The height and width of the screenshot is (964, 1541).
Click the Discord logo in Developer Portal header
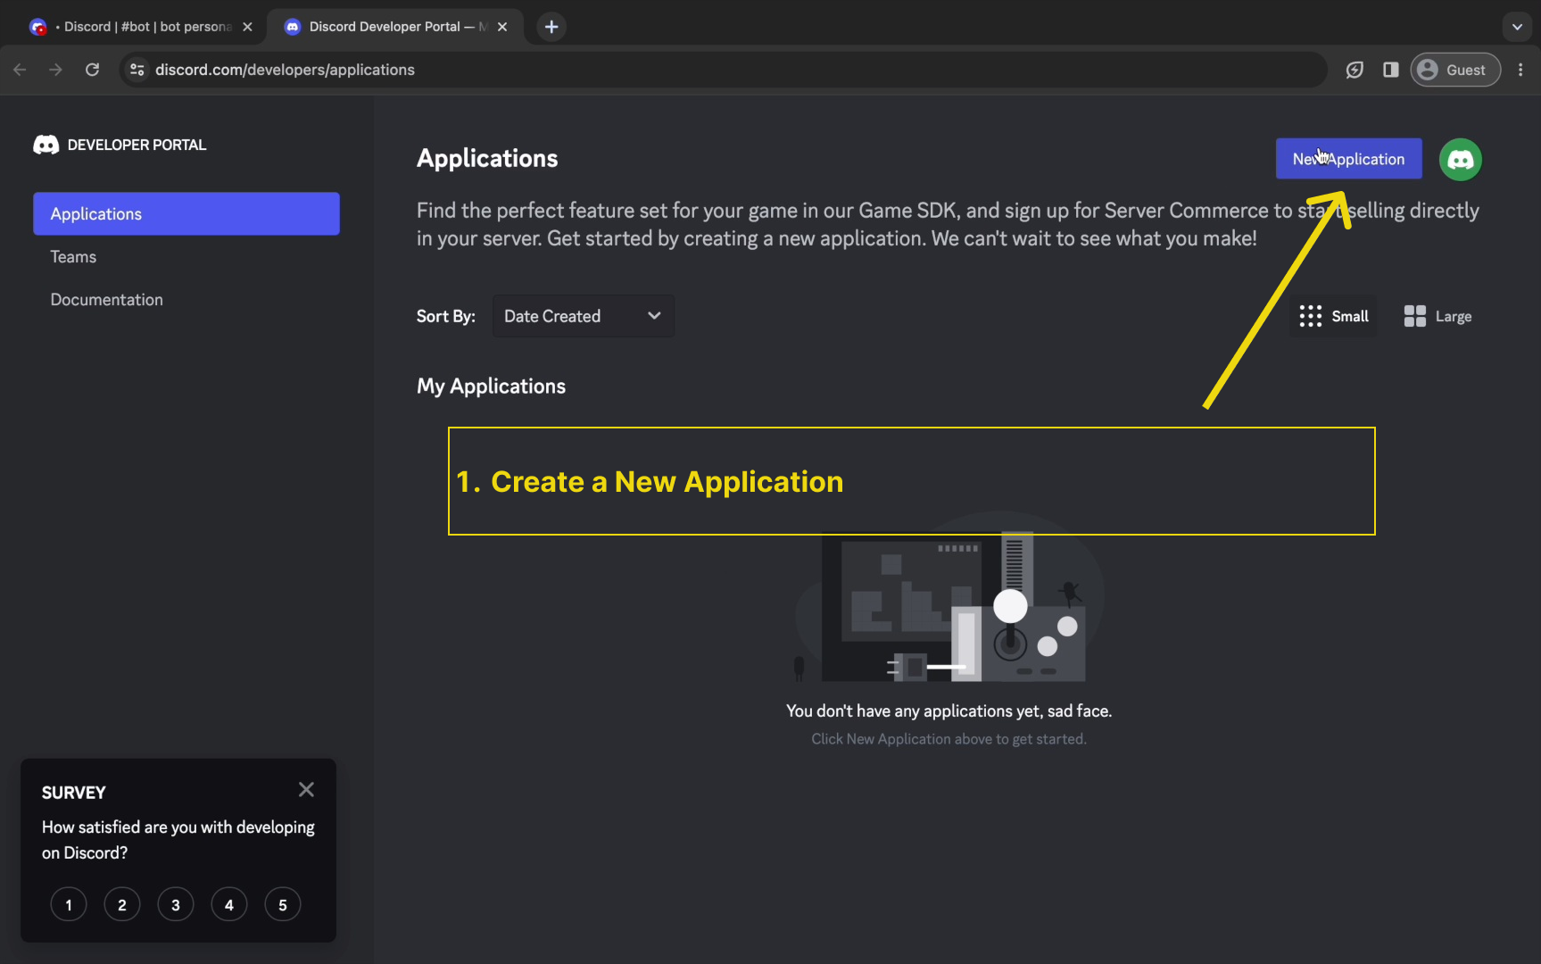pyautogui.click(x=46, y=145)
